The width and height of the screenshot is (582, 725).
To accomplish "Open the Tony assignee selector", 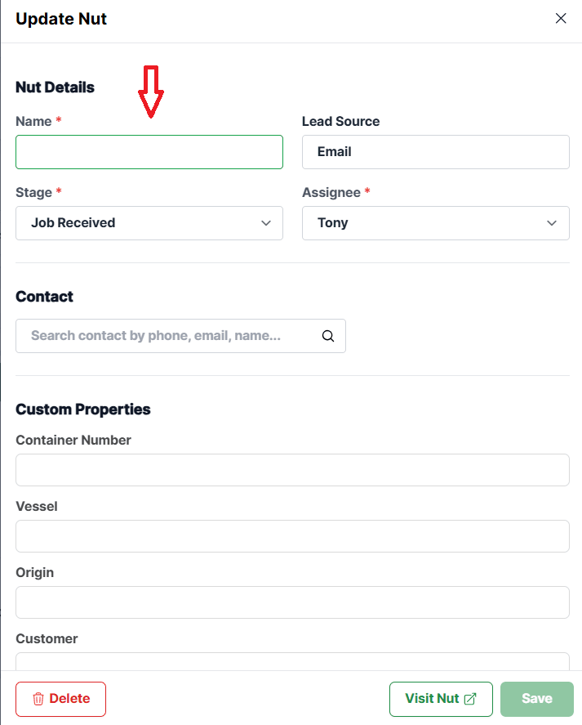I will point(436,223).
